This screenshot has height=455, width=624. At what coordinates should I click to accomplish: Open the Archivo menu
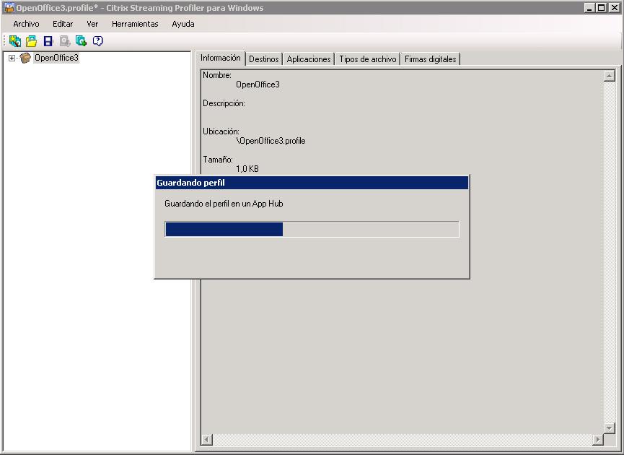pos(26,24)
